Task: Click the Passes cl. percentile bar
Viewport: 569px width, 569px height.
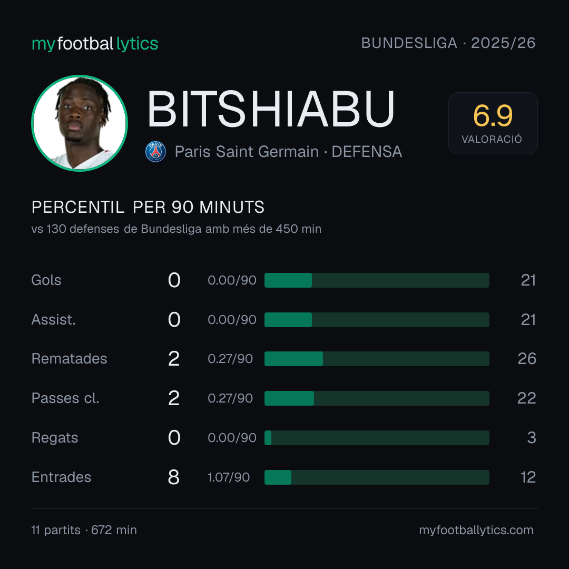Action: pos(377,398)
